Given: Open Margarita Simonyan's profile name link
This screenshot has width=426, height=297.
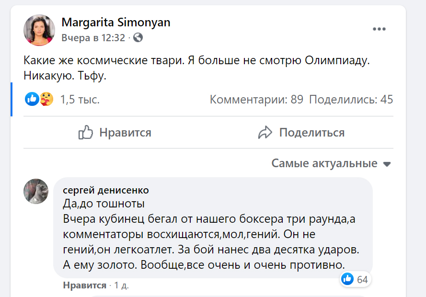Looking at the screenshot, I should 115,23.
